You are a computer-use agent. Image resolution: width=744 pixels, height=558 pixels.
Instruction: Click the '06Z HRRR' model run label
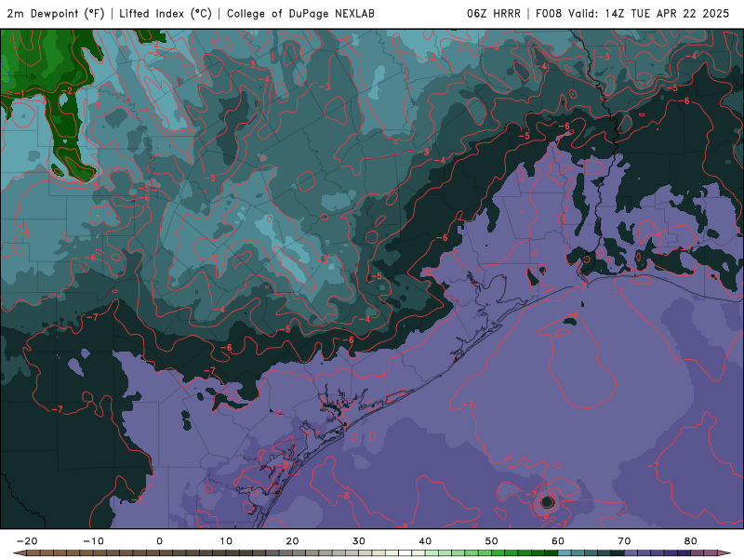click(494, 13)
